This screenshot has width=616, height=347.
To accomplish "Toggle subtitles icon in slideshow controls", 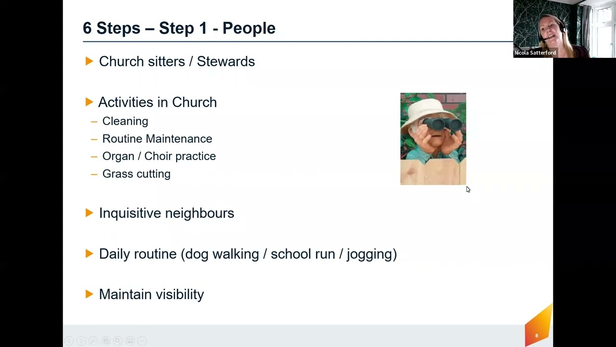I will coord(129,341).
